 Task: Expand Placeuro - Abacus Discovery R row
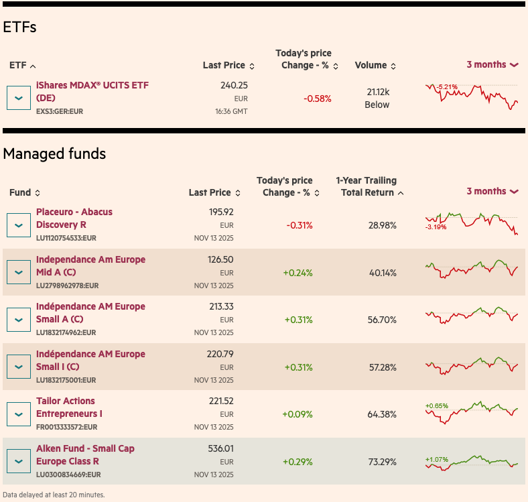click(18, 225)
